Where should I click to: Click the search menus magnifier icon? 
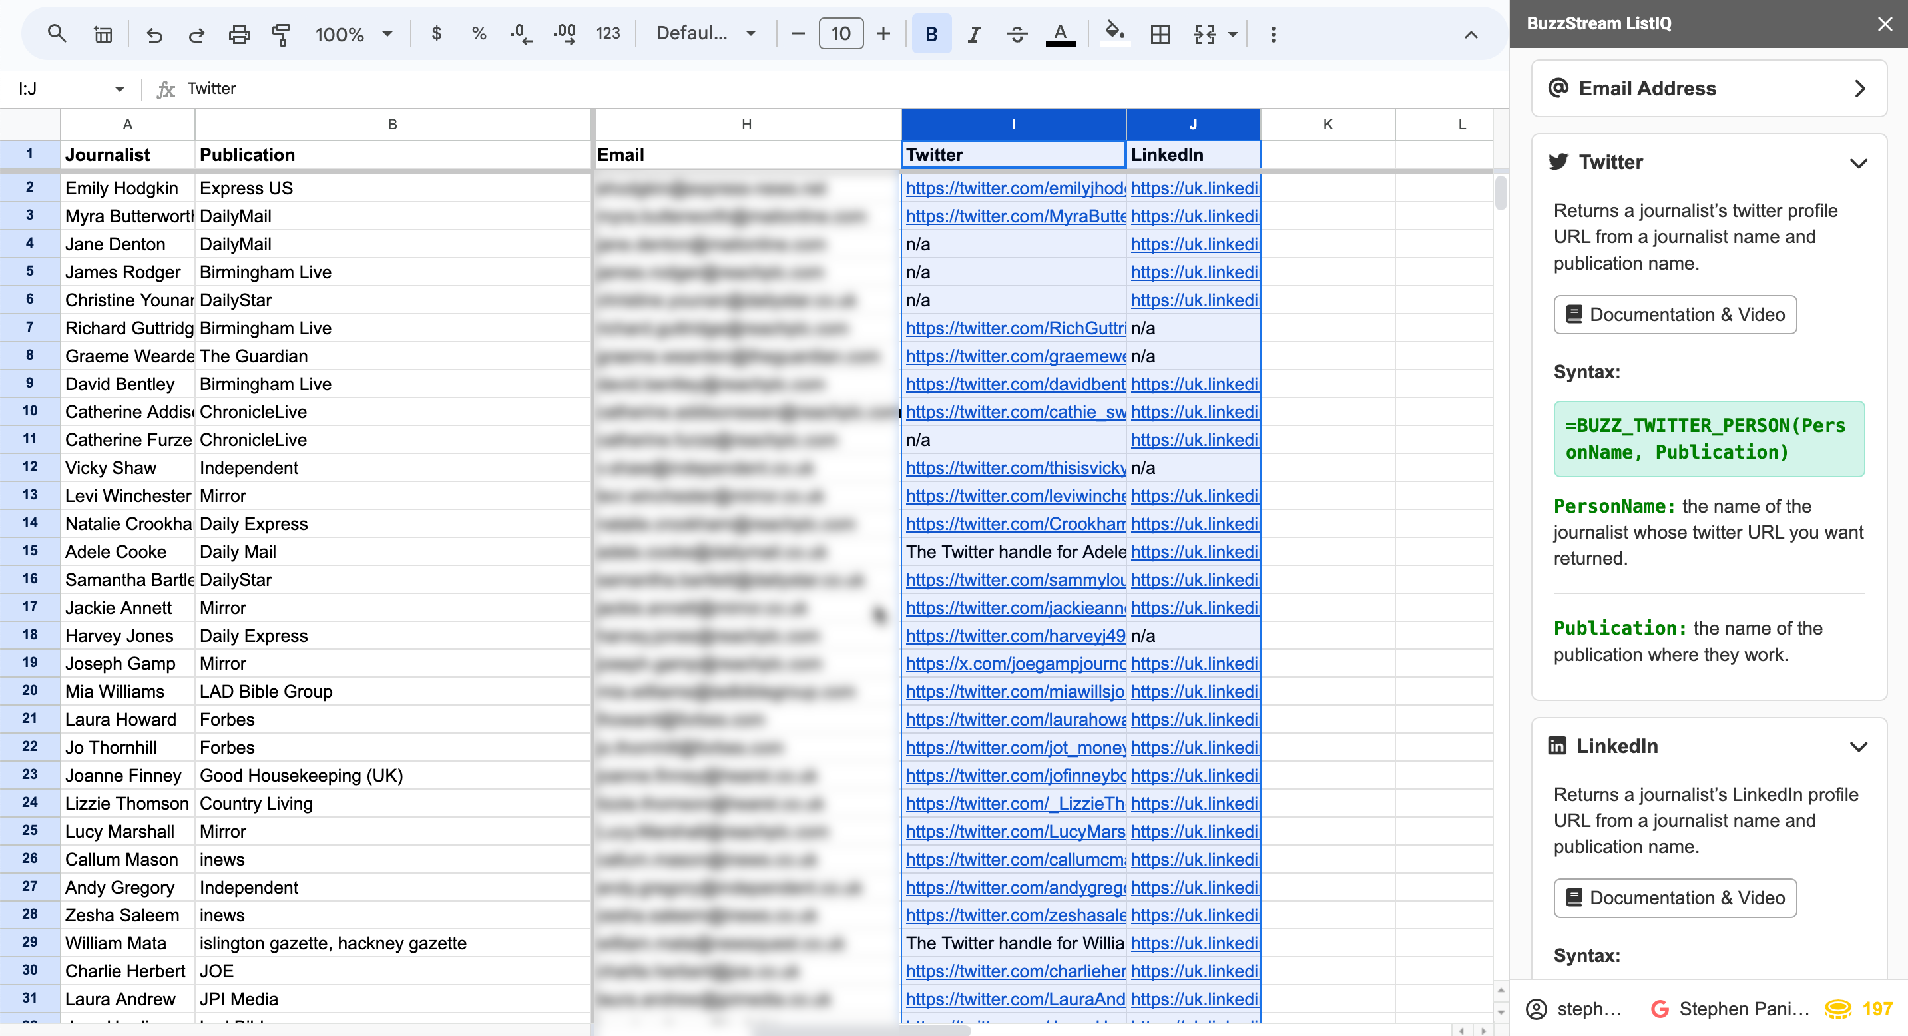57,33
